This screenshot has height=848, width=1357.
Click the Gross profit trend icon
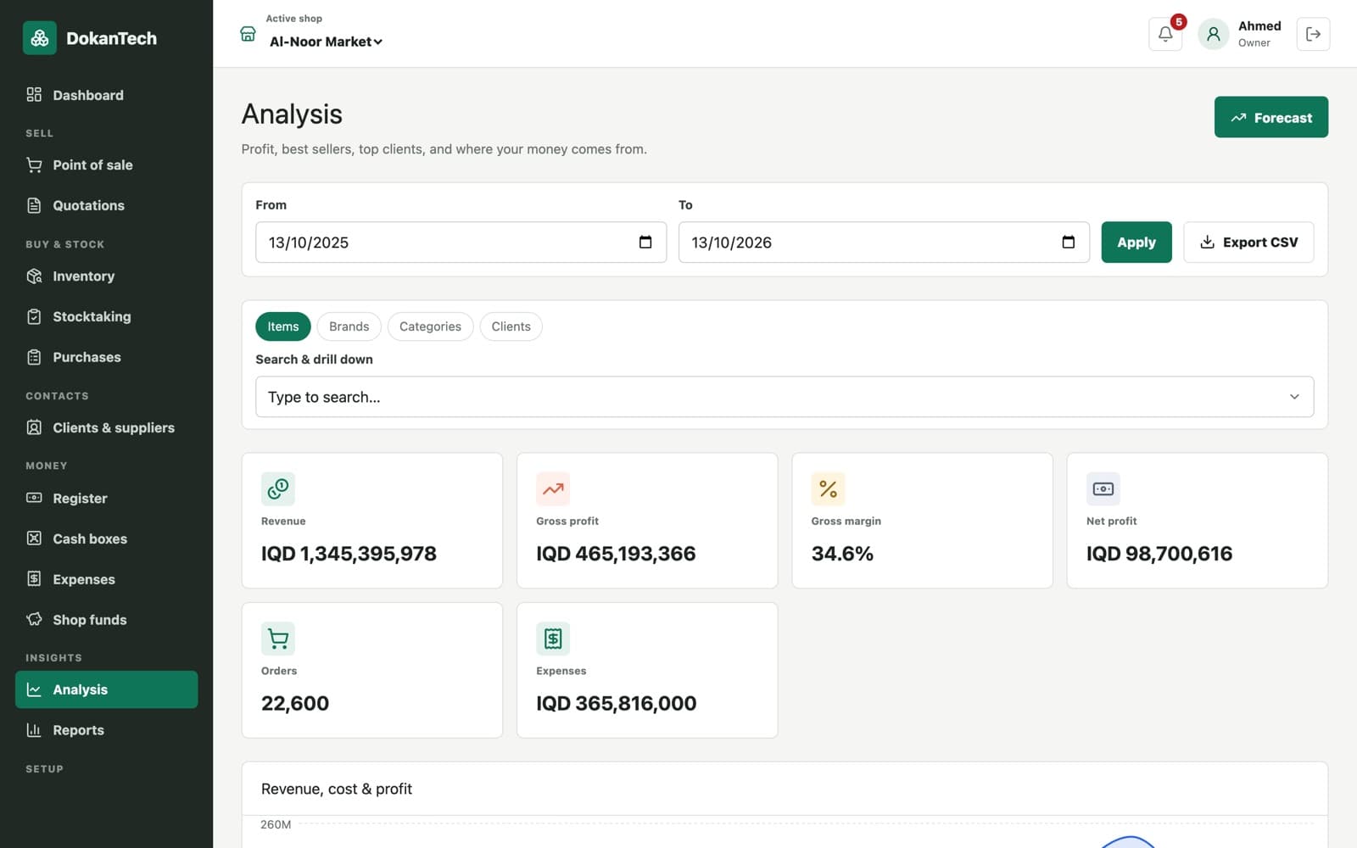[x=553, y=488]
